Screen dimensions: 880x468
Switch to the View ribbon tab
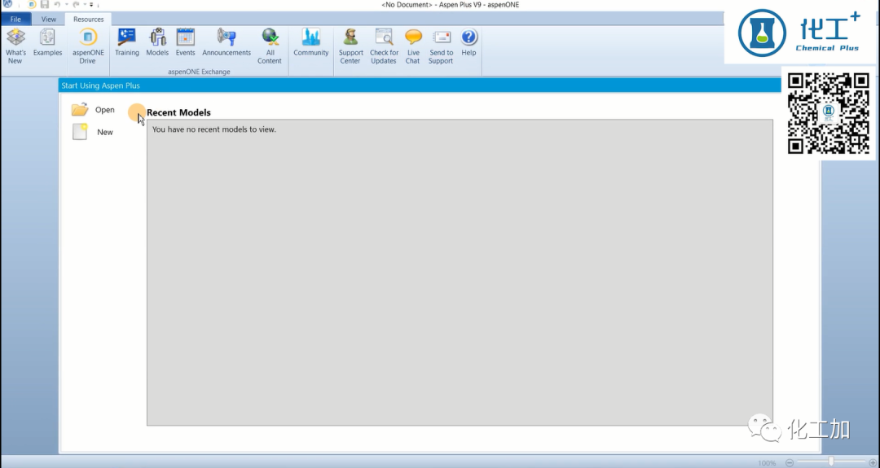[x=49, y=19]
